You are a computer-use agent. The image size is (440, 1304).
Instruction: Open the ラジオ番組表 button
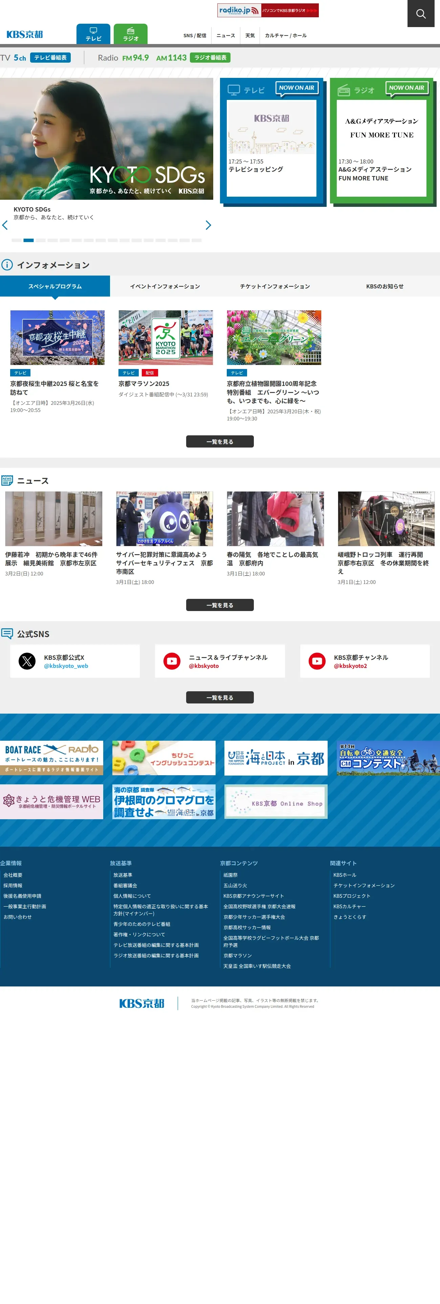click(x=210, y=58)
